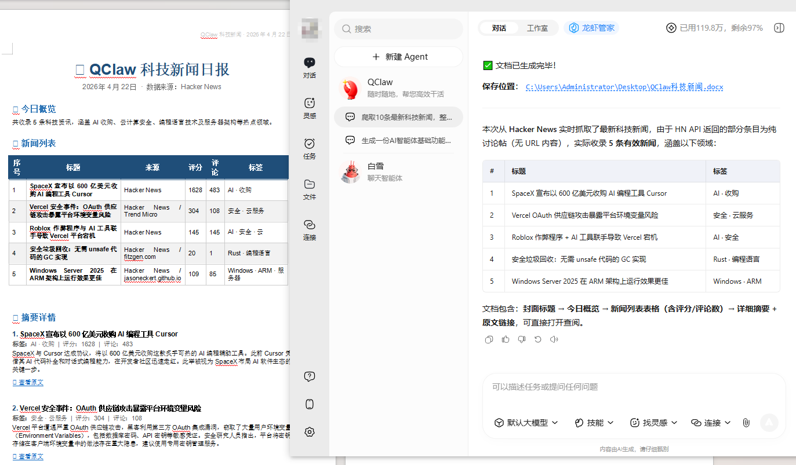
Task: Click Roblox 作弊程序 row in chat table
Action: click(x=631, y=237)
